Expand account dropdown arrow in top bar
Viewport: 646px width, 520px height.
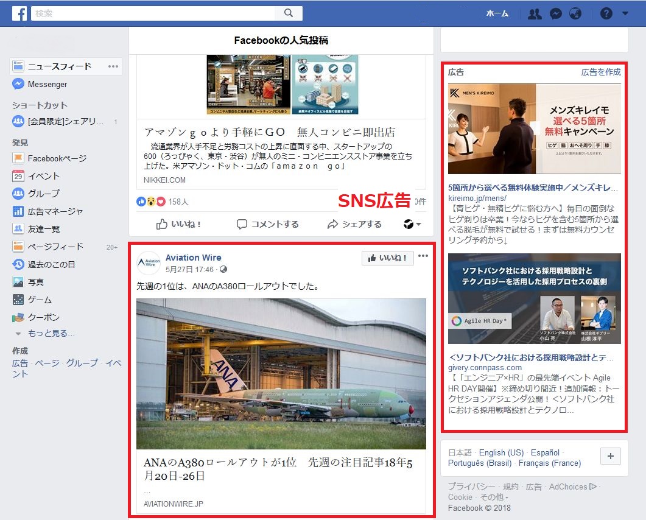(625, 13)
